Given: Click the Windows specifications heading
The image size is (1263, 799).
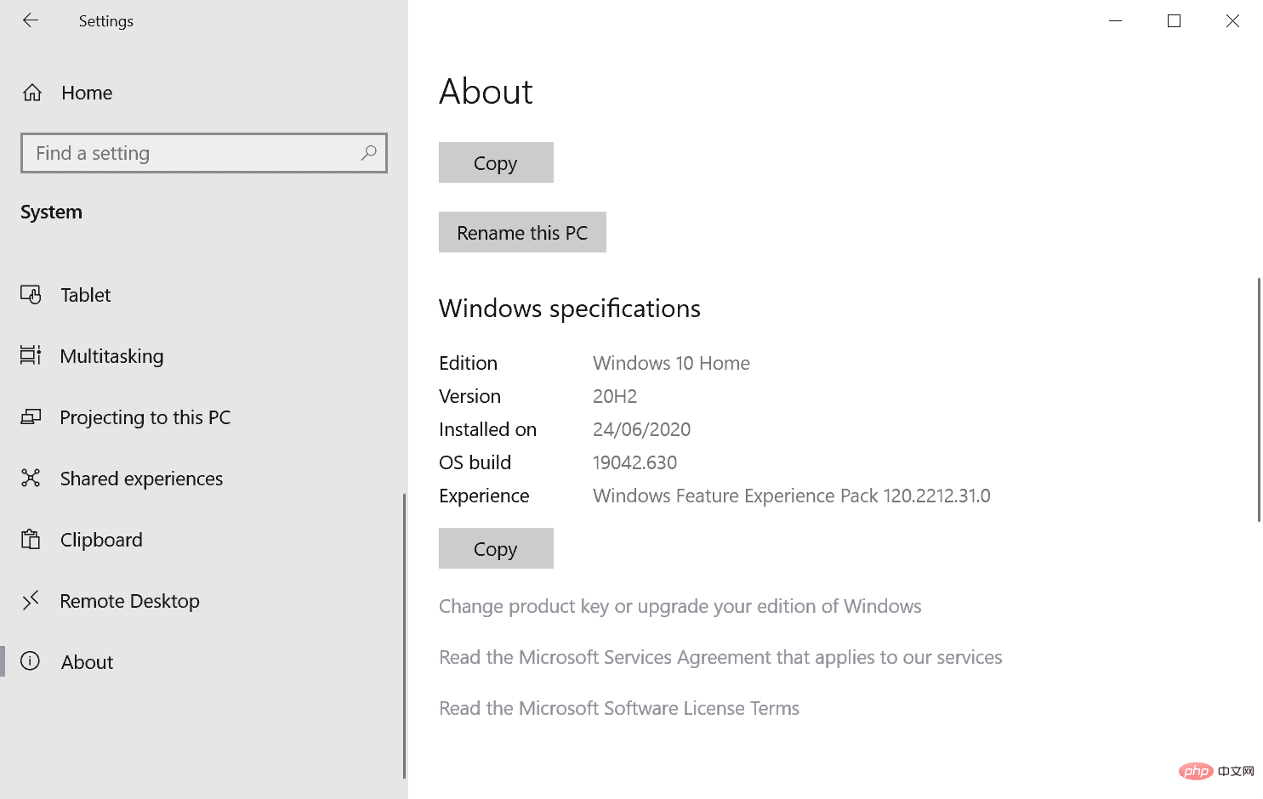Looking at the screenshot, I should 570,309.
